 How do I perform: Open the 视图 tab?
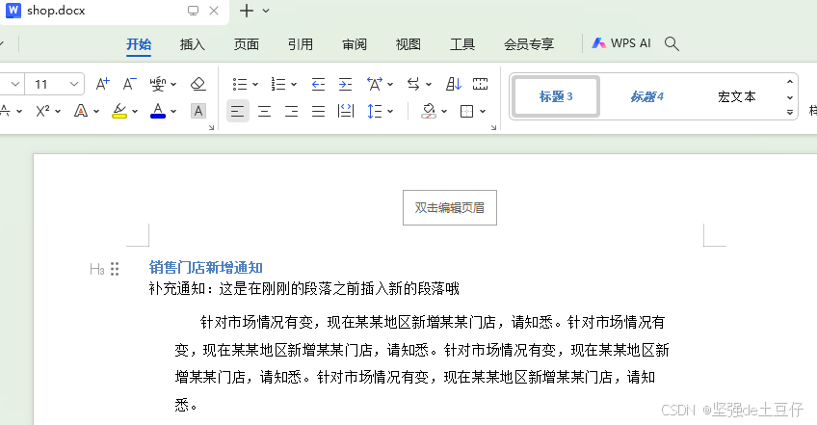tap(408, 44)
